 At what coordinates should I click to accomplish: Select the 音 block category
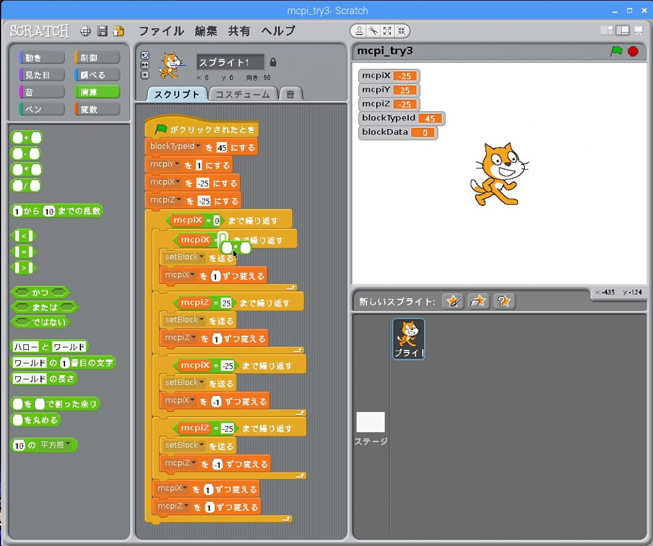[x=42, y=92]
